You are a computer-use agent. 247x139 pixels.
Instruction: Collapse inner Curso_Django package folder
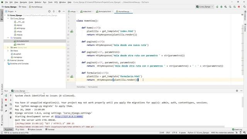pos(8,19)
